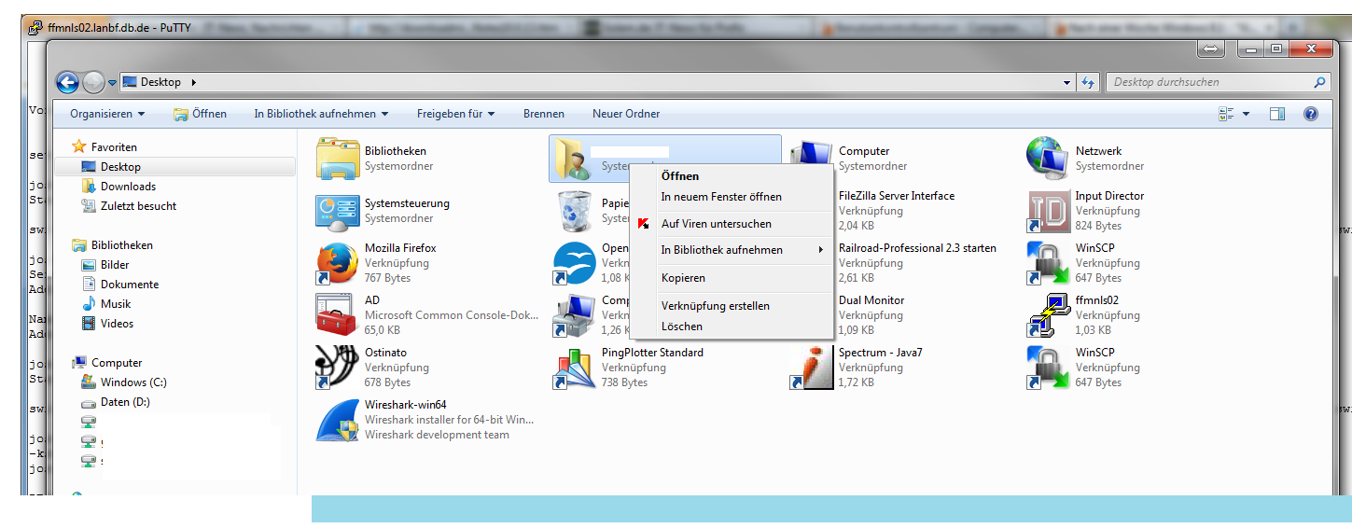Viewport: 1352px width, 528px height.
Task: Open Downloads in the navigation pane
Action: point(118,187)
